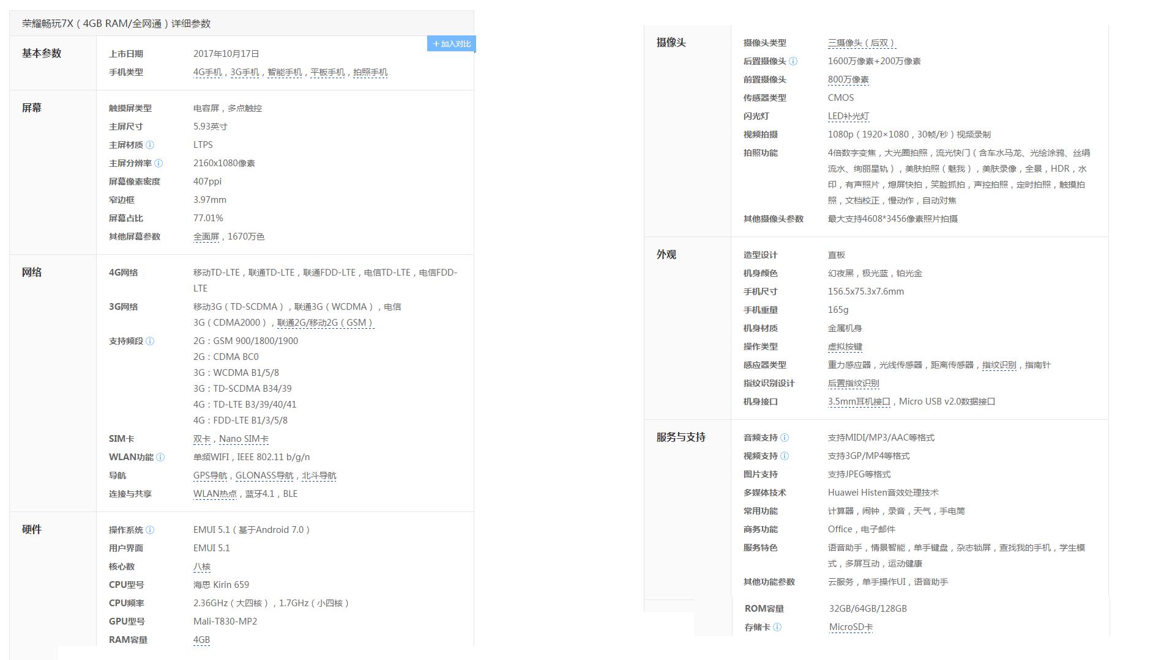1175x660 pixels.
Task: Click the info icon next to 音频支持
Action: tap(784, 438)
